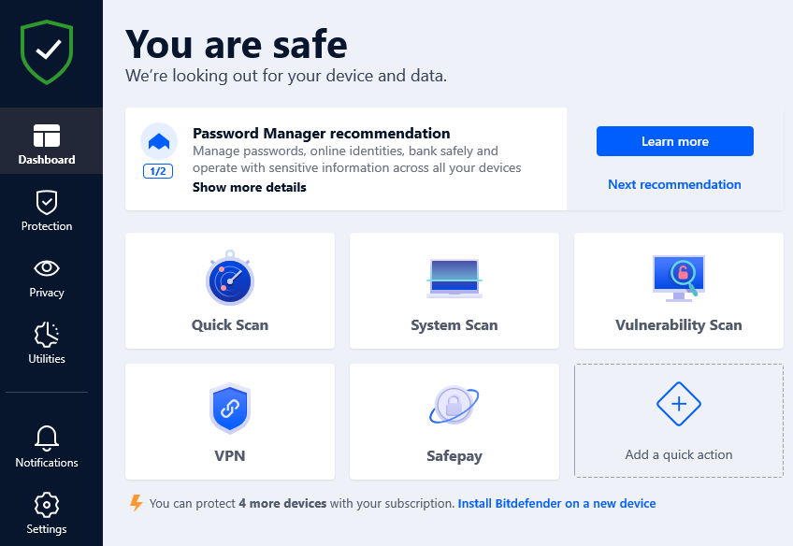Select the Utilities menu label
This screenshot has width=793, height=546.
[x=47, y=359]
